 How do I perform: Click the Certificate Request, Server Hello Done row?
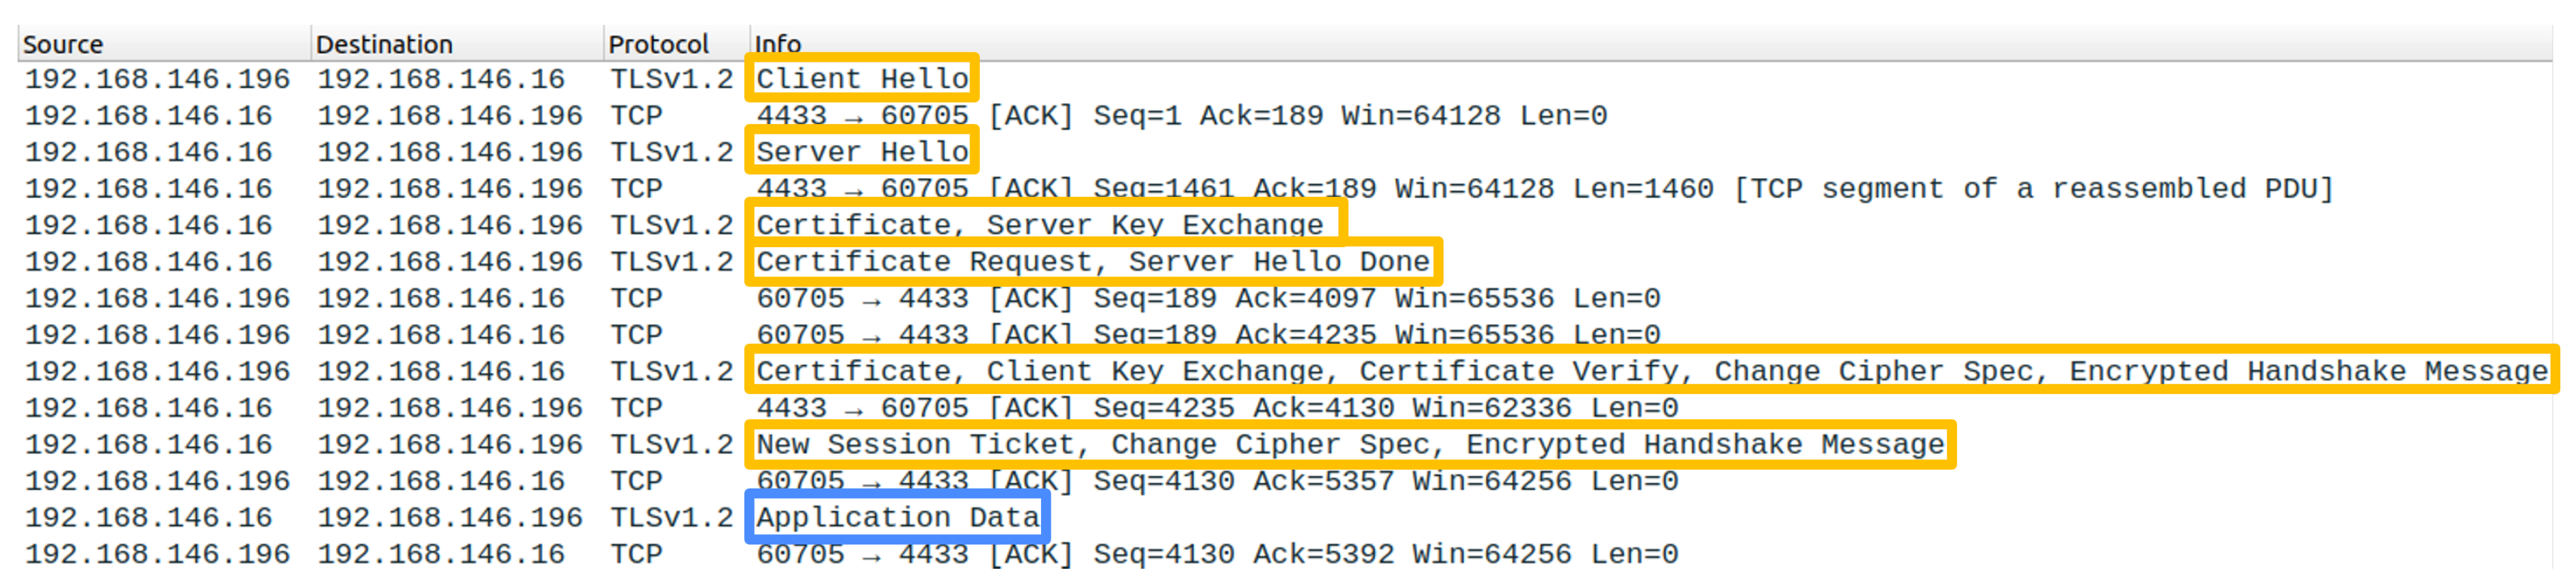click(1092, 262)
